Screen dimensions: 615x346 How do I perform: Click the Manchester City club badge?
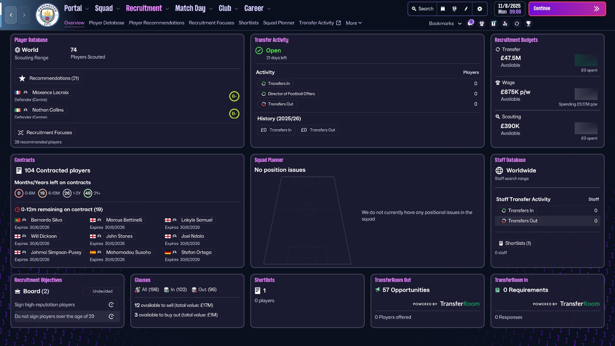click(x=47, y=15)
